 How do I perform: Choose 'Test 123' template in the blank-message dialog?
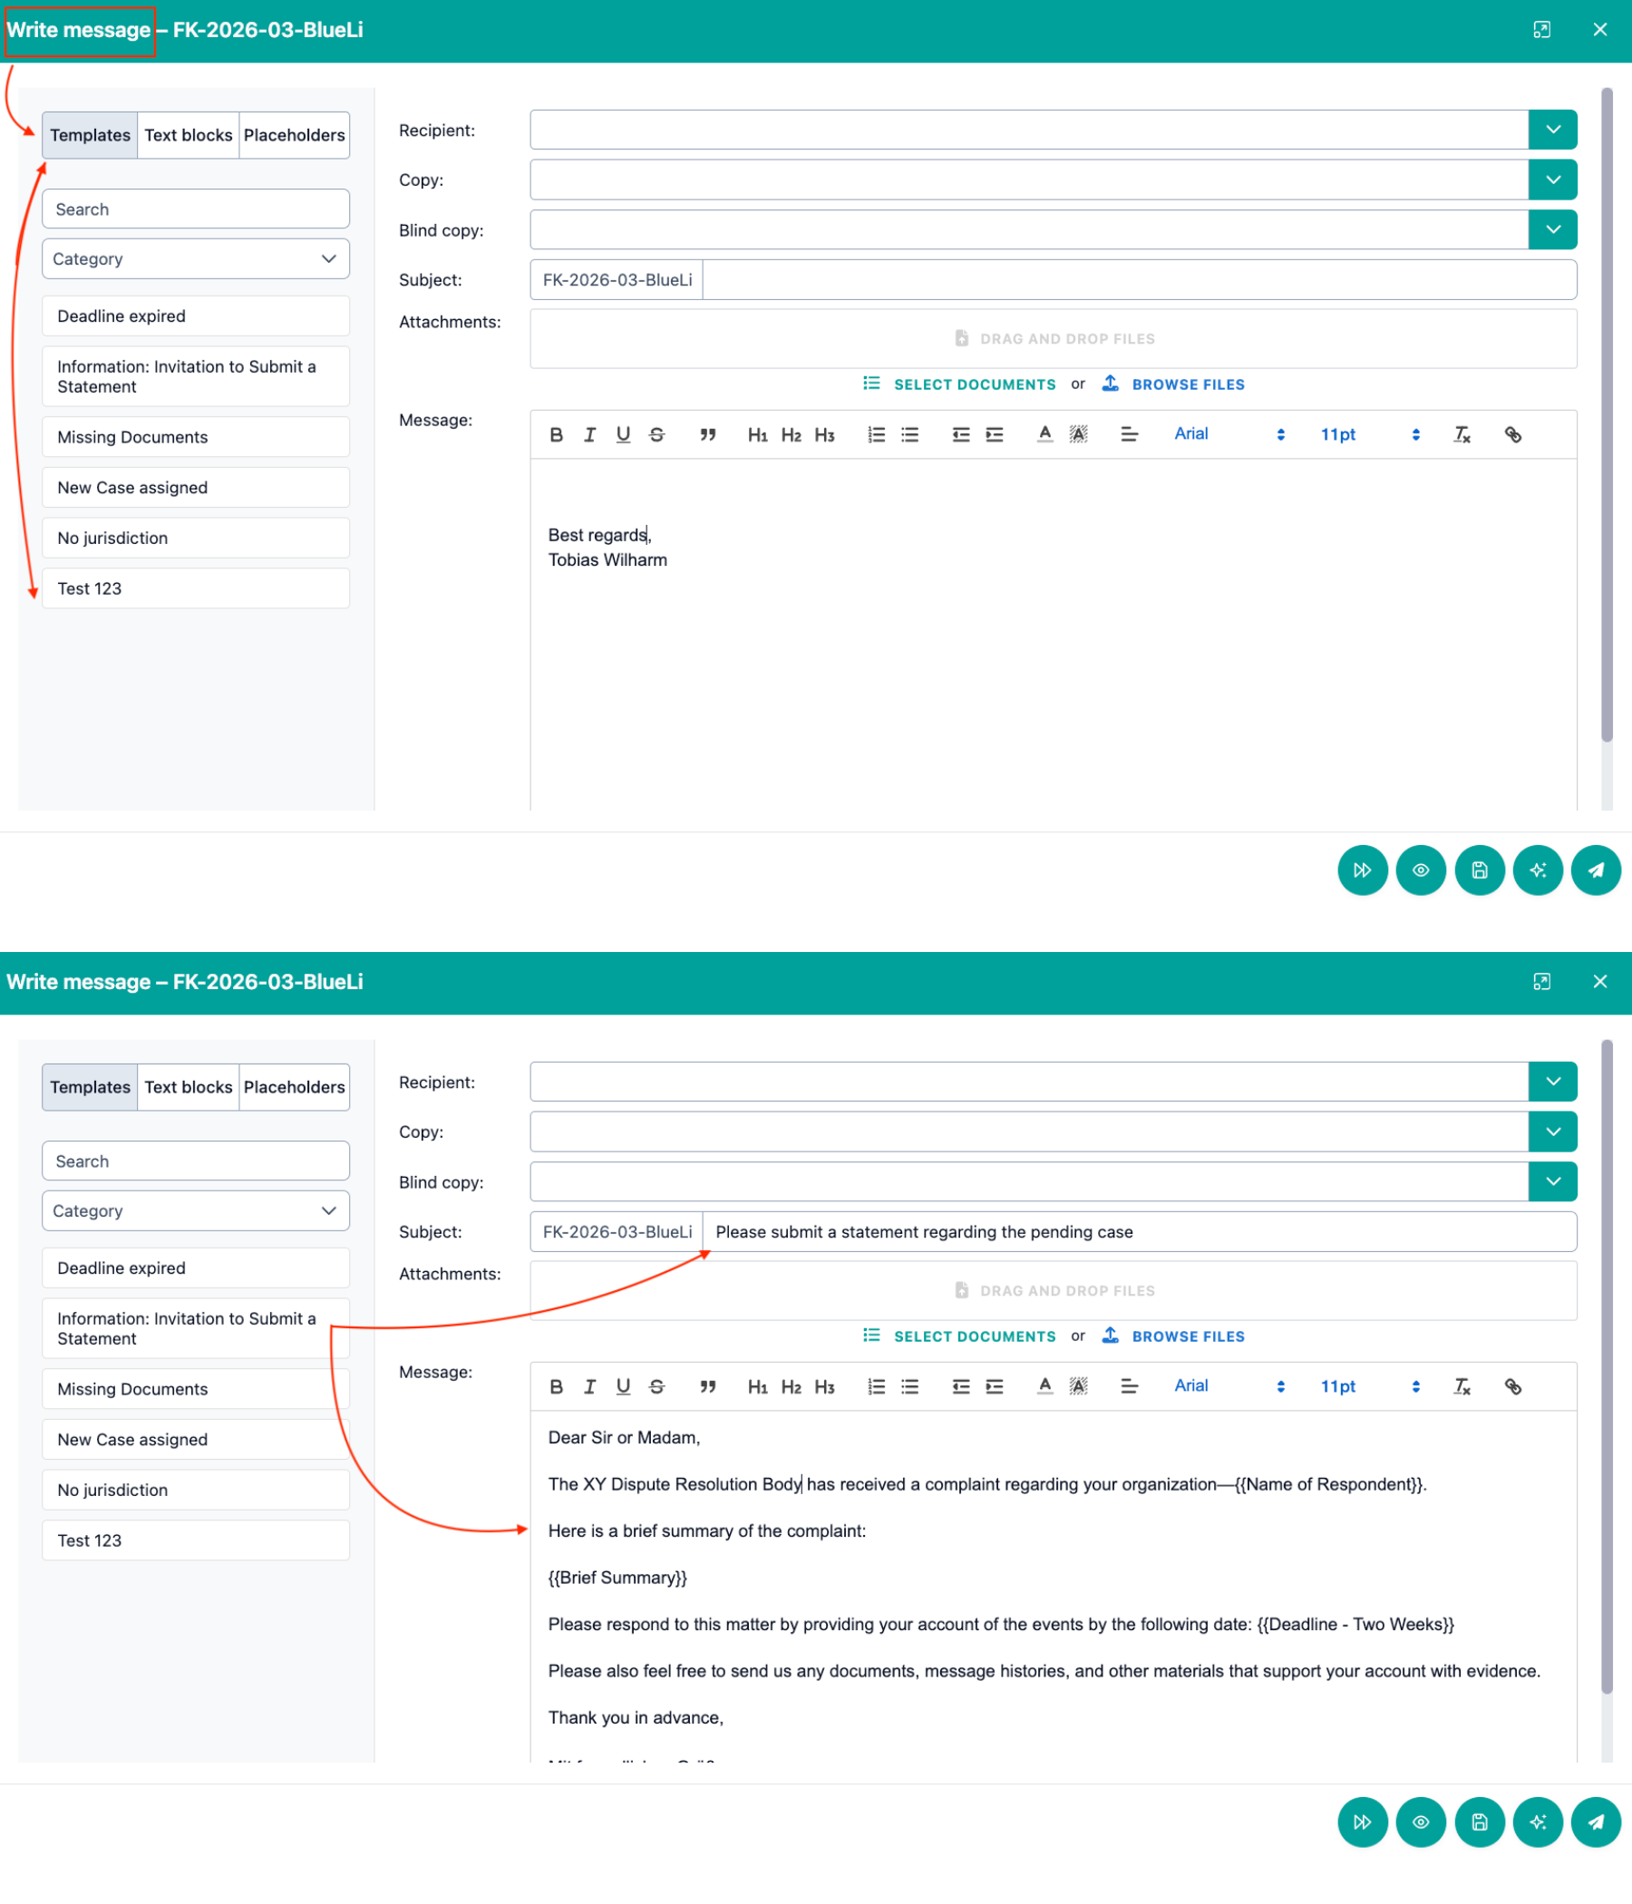pyautogui.click(x=196, y=589)
